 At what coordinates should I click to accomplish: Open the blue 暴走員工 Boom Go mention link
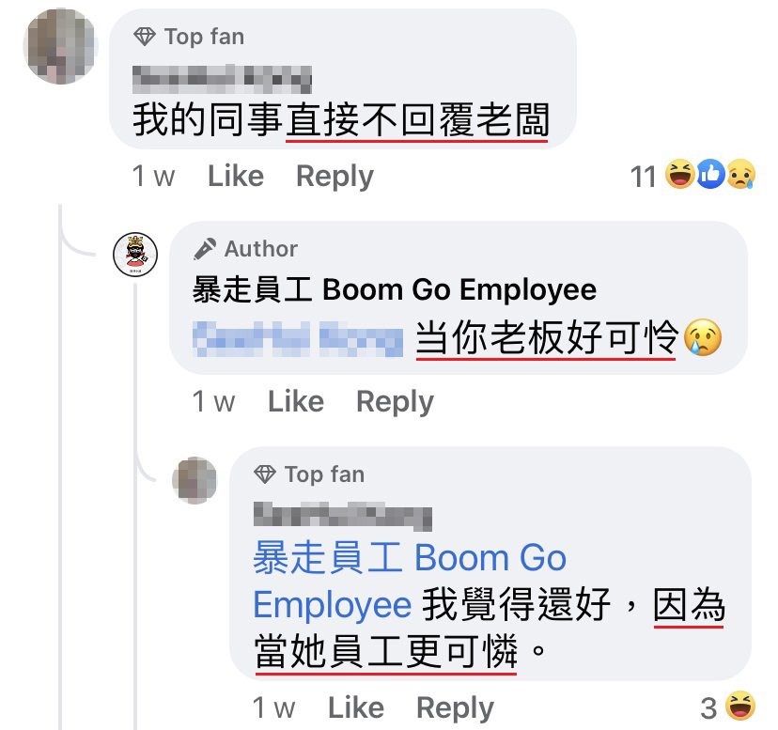(x=410, y=558)
